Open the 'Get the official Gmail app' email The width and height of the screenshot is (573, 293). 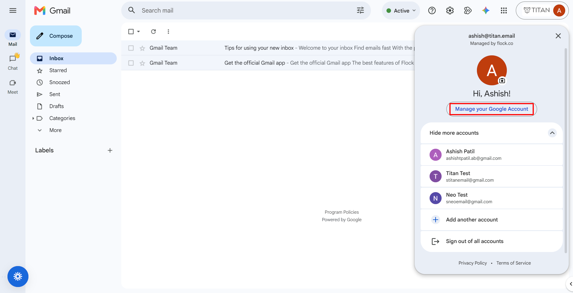tap(268, 63)
